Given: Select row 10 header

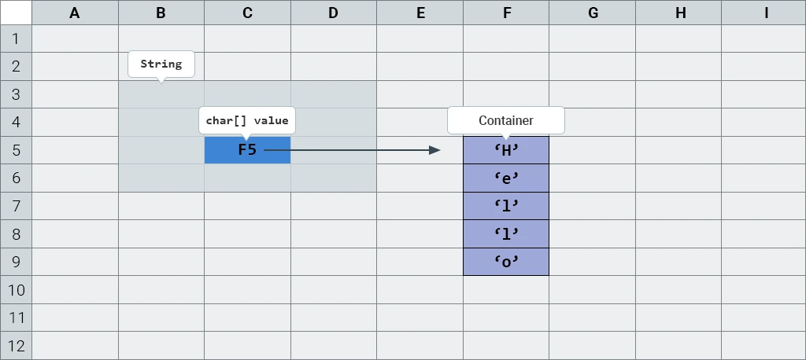Looking at the screenshot, I should point(16,290).
